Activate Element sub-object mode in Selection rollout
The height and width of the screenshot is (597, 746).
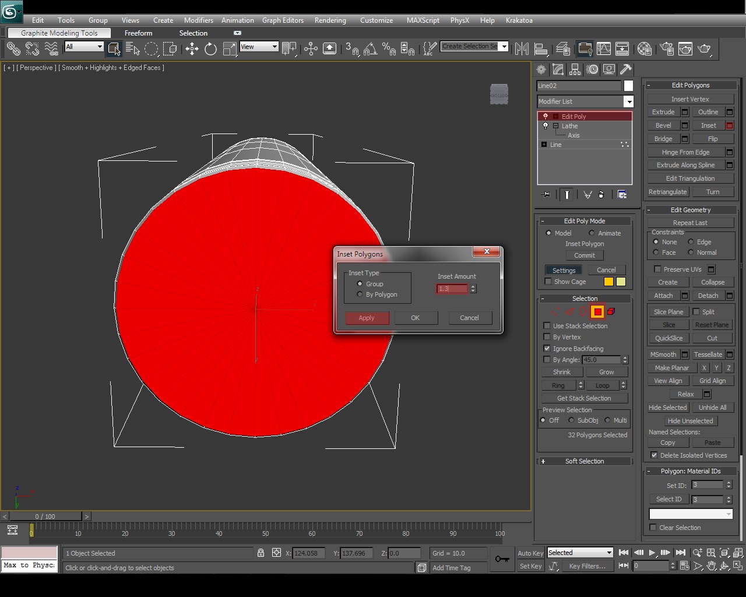coord(610,311)
